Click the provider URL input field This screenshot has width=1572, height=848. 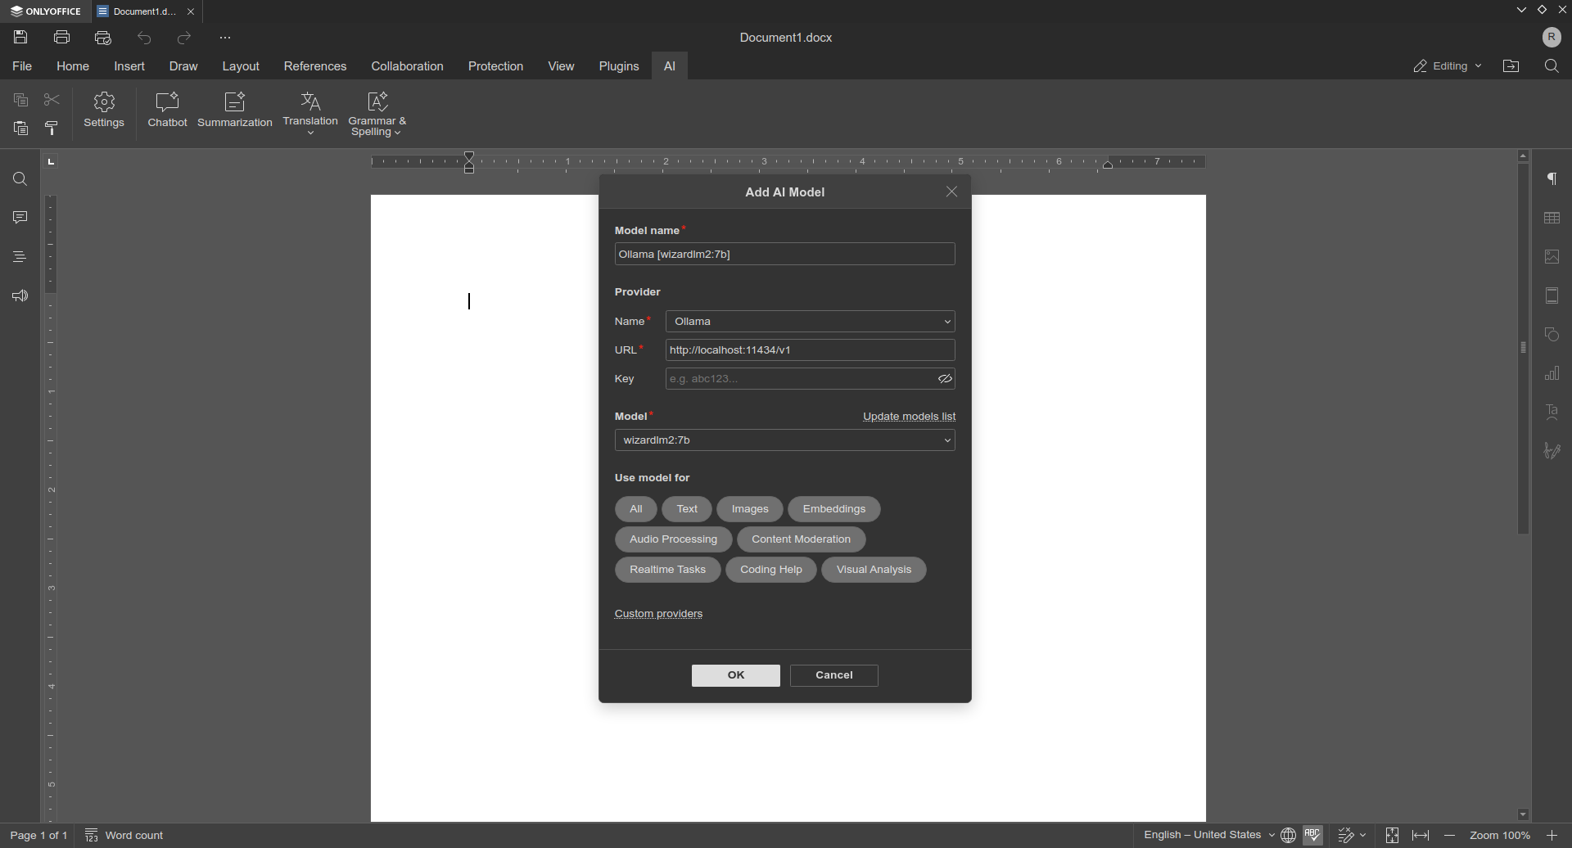coord(810,350)
